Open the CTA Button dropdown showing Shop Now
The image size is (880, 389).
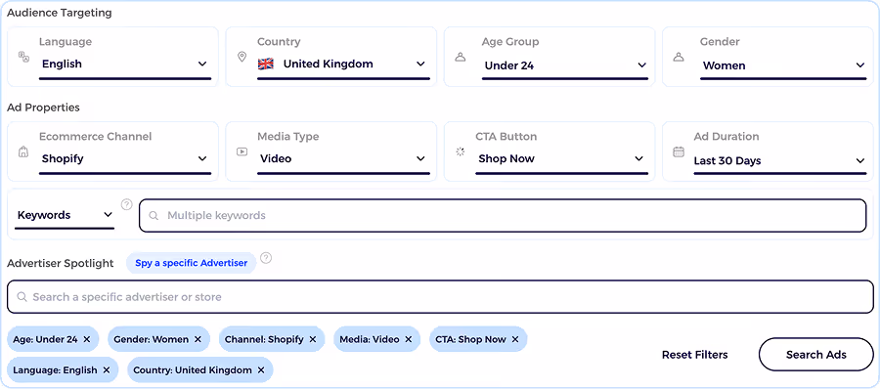pyautogui.click(x=562, y=159)
